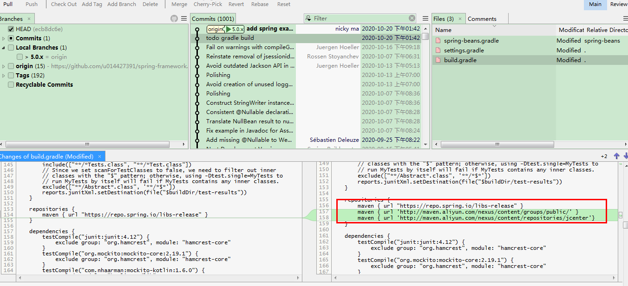Click Cherry-Pick toolbar button
The height and width of the screenshot is (286, 628).
(x=209, y=4)
